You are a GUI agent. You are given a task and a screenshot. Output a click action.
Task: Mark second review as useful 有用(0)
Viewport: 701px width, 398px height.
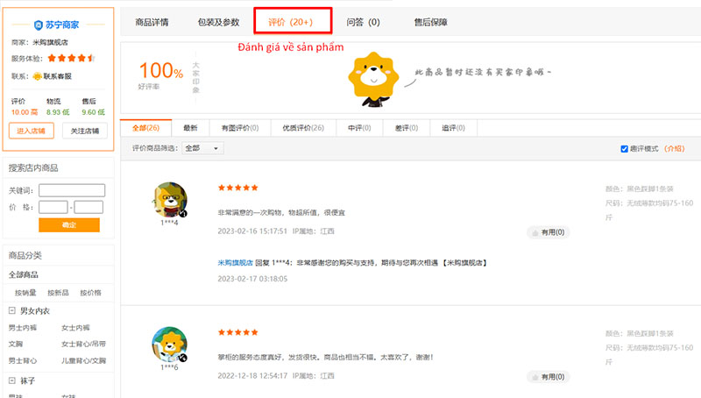(548, 376)
